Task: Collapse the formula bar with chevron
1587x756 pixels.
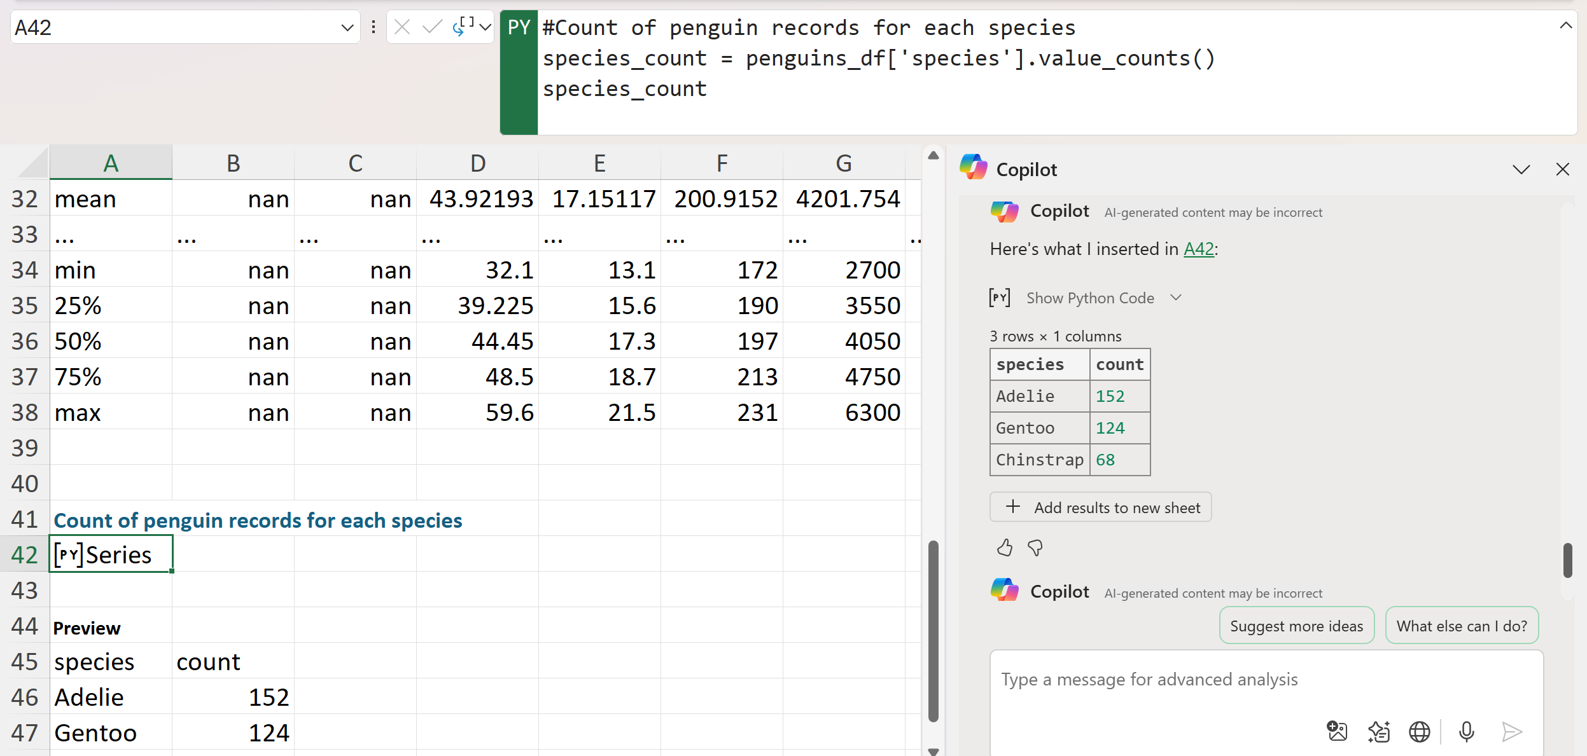Action: (1566, 25)
